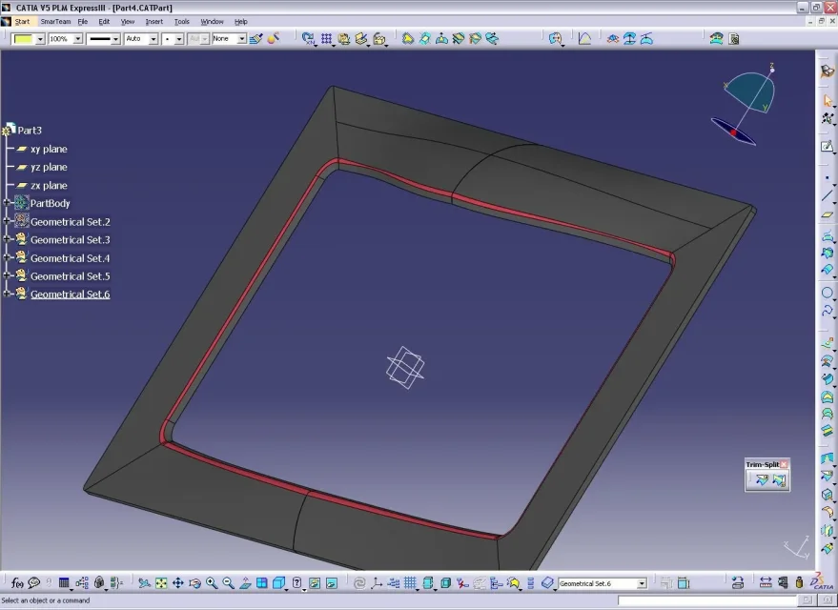Open the 100% transparency dropdown

click(x=78, y=39)
